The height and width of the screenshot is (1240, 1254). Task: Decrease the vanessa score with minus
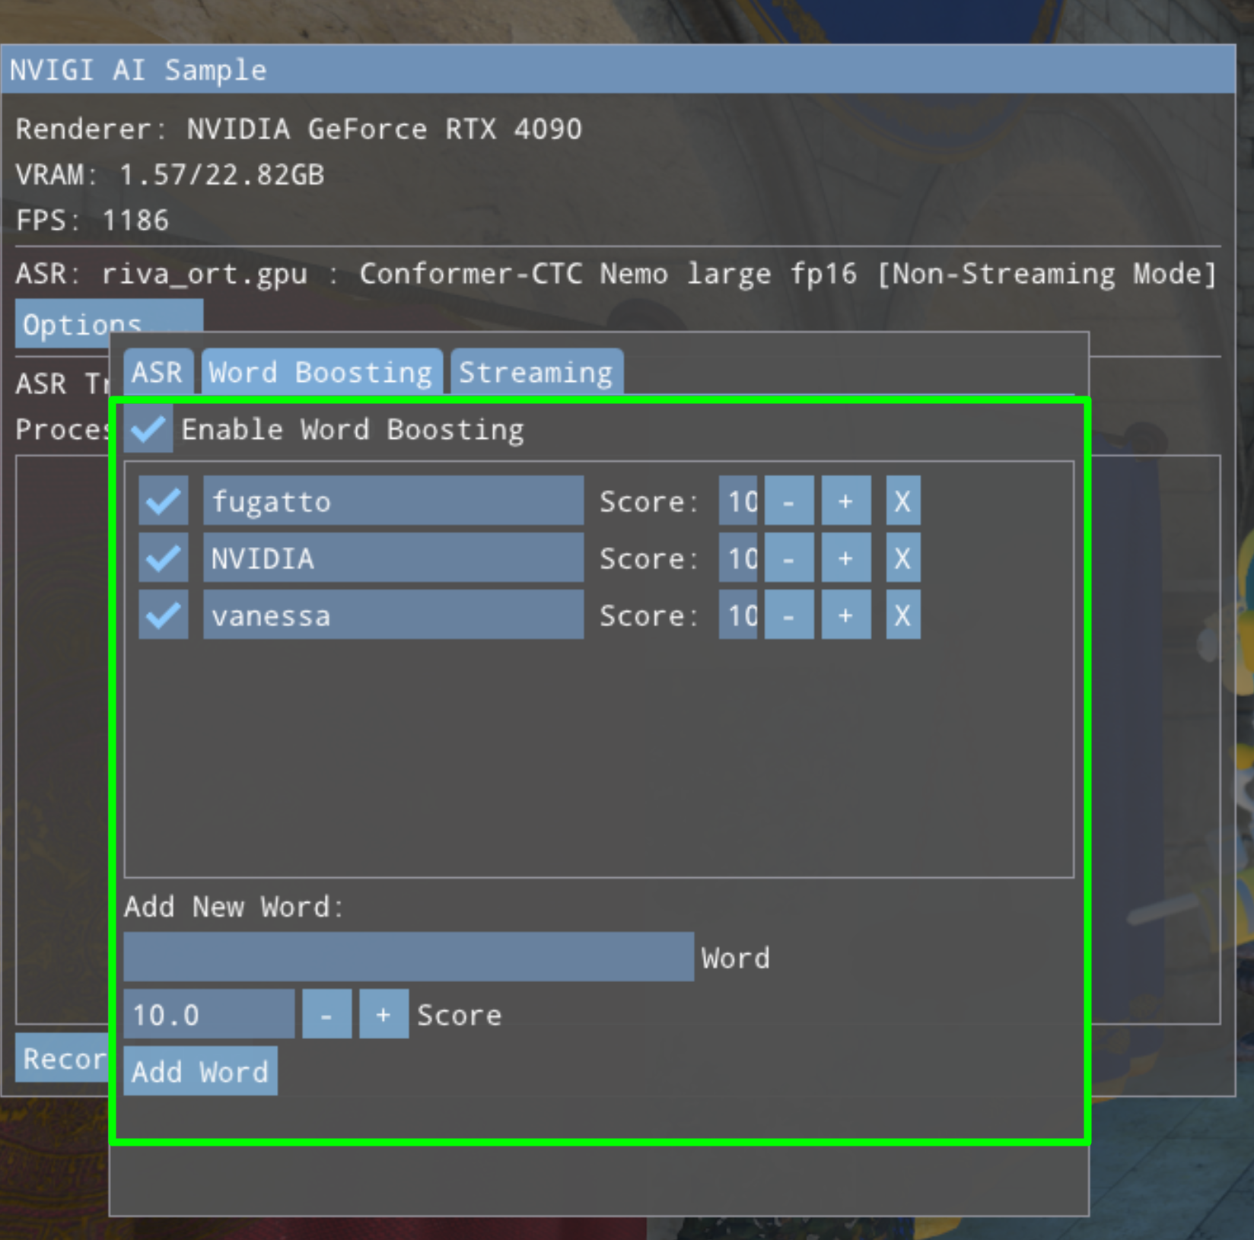click(x=789, y=615)
